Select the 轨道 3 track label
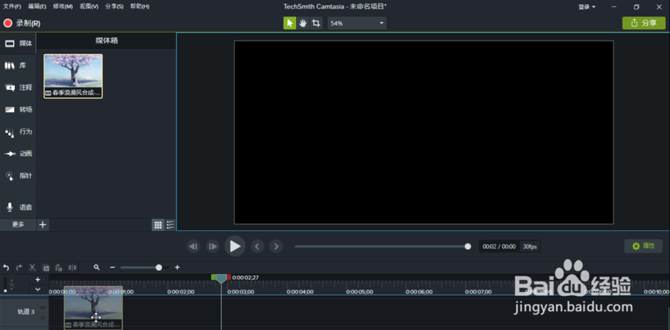Screen dimensions: 670x330 point(25,312)
